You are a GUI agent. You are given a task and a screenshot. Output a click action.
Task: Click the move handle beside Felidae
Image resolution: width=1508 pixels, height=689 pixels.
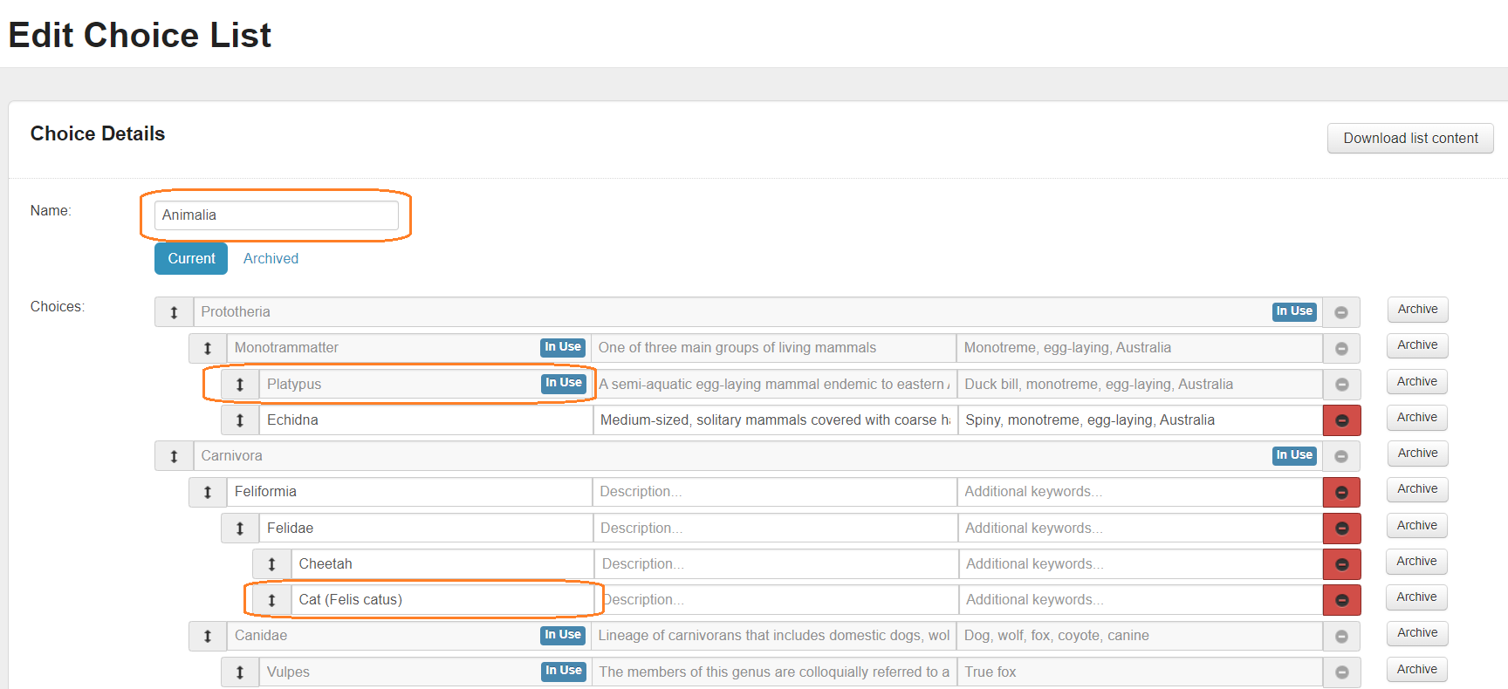click(240, 529)
